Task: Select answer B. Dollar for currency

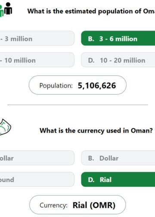Action: point(118,158)
